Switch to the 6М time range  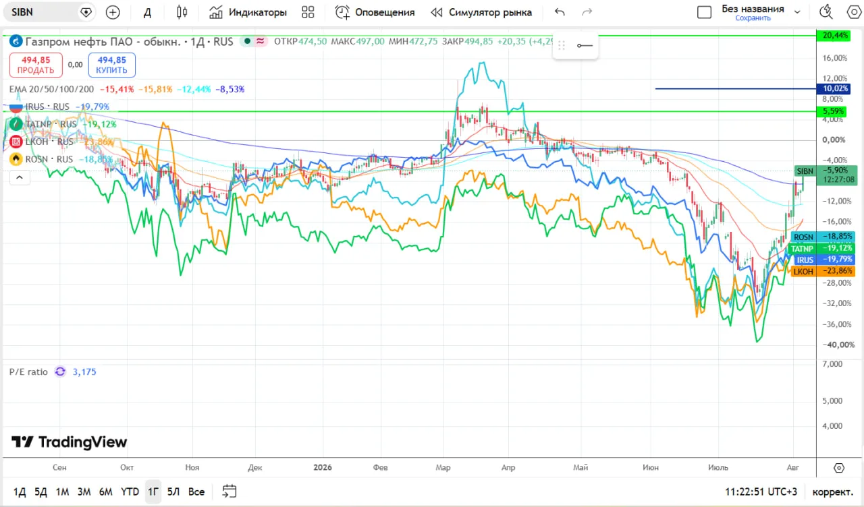(x=105, y=491)
